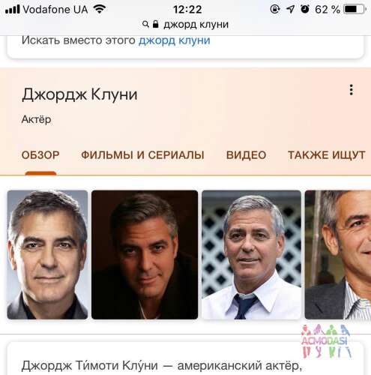Switch to ФИЛЬМЫ И СЕРИАЛЫ tab
The image size is (371, 375).
coord(142,155)
